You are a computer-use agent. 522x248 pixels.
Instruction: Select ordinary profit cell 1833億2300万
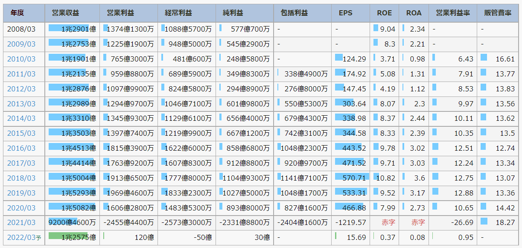(187, 193)
